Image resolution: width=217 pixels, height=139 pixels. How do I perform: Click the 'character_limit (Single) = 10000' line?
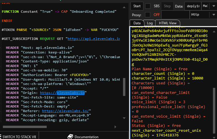[x=167, y=78]
